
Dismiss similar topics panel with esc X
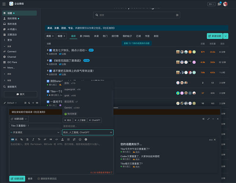pos(213,140)
